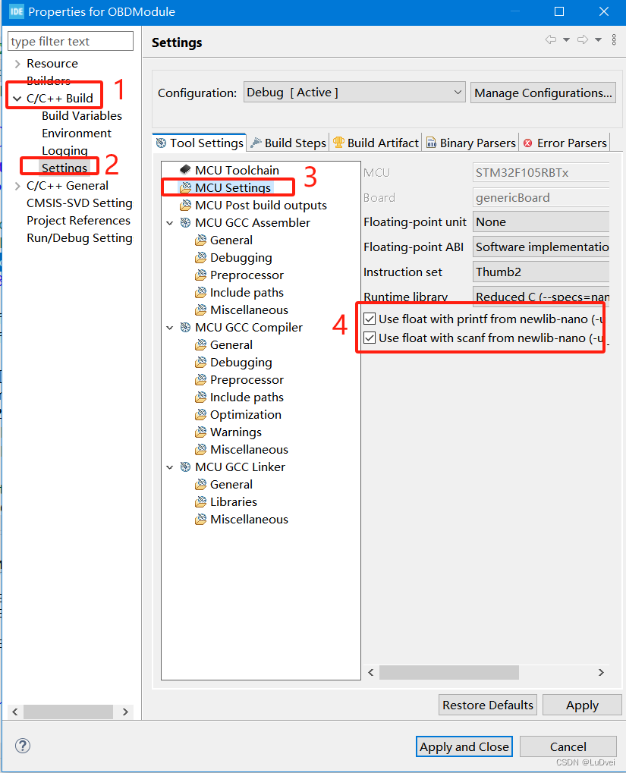The image size is (626, 773).
Task: Click Manage Configurations button
Action: 543,93
